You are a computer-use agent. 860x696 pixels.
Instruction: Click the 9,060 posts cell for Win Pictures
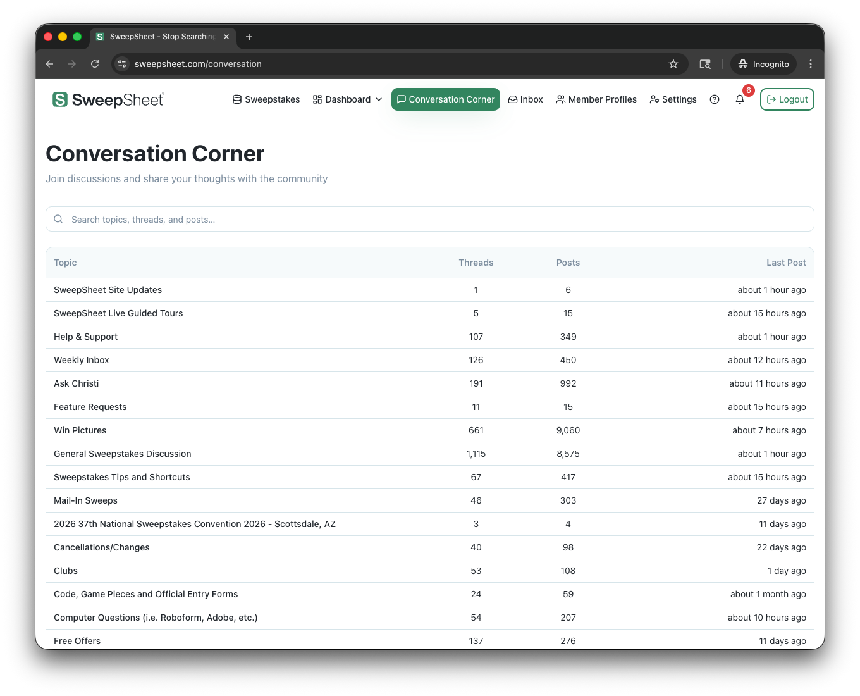click(568, 430)
